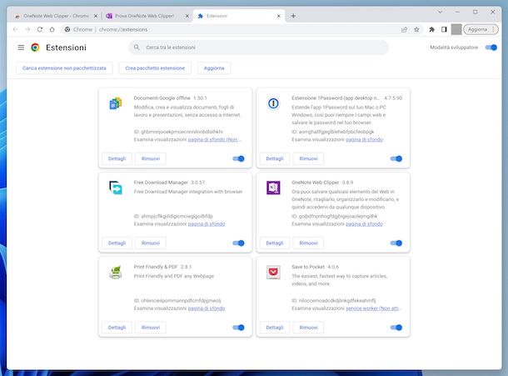Open Dettagli for Documenti Google offline
The width and height of the screenshot is (508, 376).
click(117, 158)
